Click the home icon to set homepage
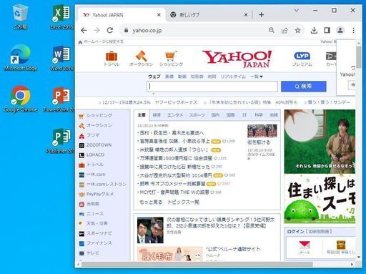This screenshot has width=366, height=274. tap(80, 42)
